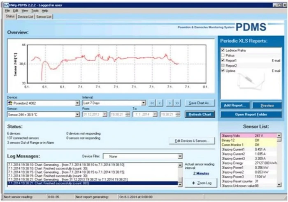Viewport: 288px width, 202px height.
Task: Step chart back with single-left arrow
Action: pyautogui.click(x=160, y=103)
